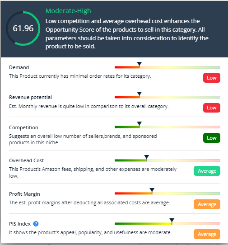
Task: Click the PIS Index slider marker
Action: point(172,221)
